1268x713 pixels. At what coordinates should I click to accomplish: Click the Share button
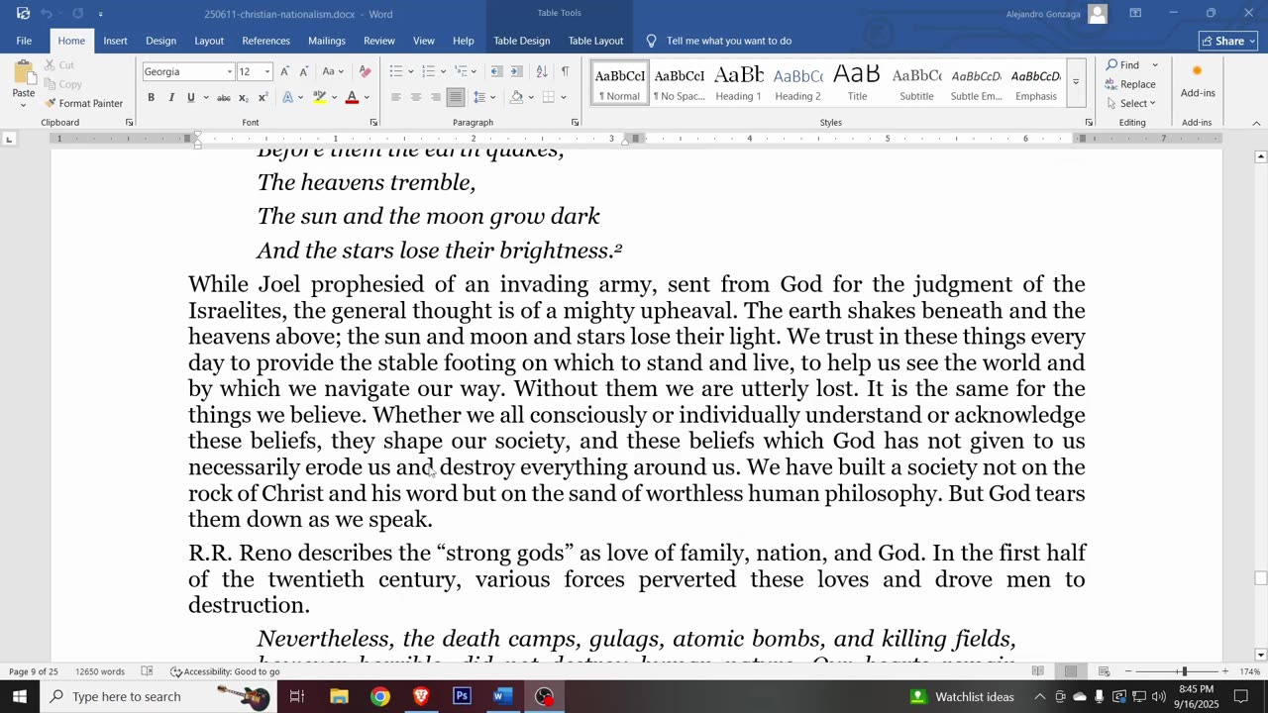point(1228,41)
